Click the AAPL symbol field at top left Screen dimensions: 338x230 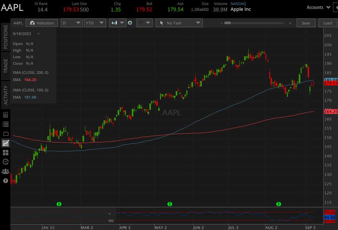12,7
